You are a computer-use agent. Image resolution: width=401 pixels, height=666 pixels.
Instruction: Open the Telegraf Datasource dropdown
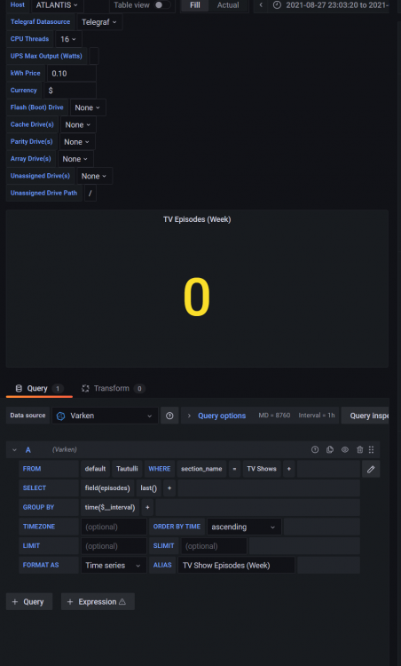[99, 22]
